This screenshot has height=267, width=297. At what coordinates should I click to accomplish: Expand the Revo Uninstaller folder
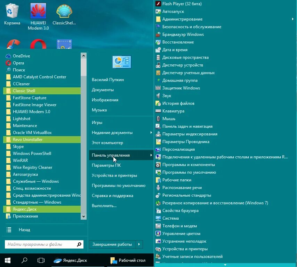pyautogui.click(x=42, y=140)
